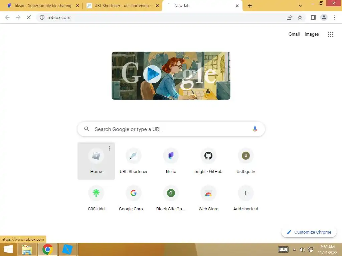Screen dimensions: 342x256
Task: Open the file.io shortcut tile
Action: tap(171, 161)
